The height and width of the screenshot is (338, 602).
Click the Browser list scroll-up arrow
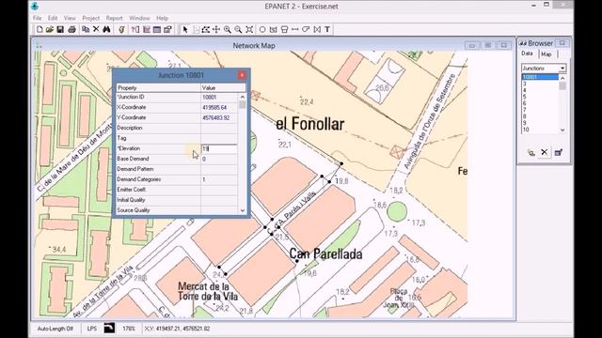[x=562, y=77]
